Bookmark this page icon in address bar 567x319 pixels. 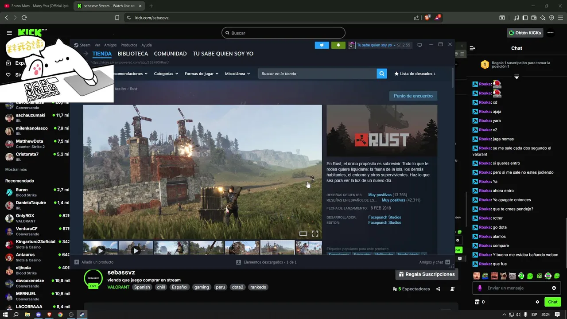(117, 18)
